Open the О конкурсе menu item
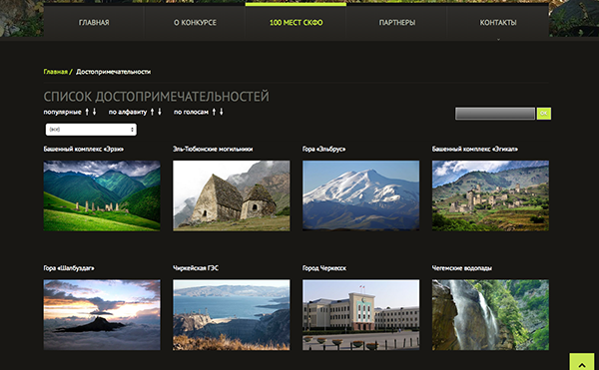The width and height of the screenshot is (599, 370). click(195, 23)
